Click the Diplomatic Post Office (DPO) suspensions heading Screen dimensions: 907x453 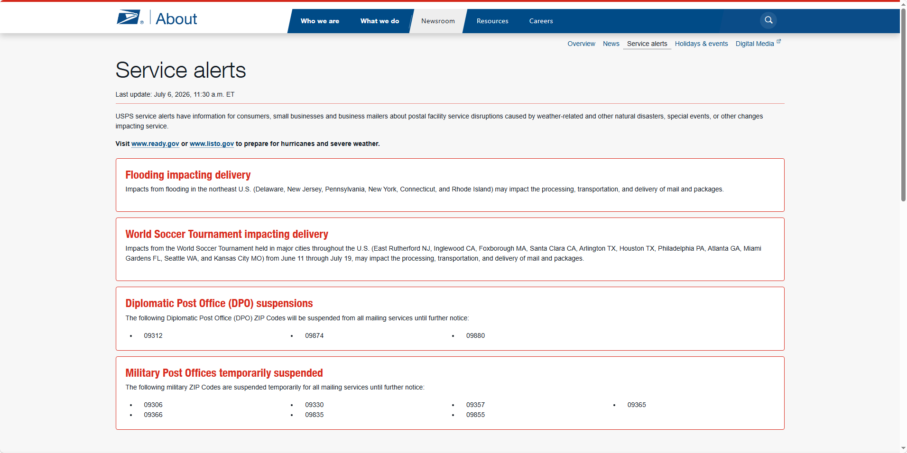pos(219,303)
